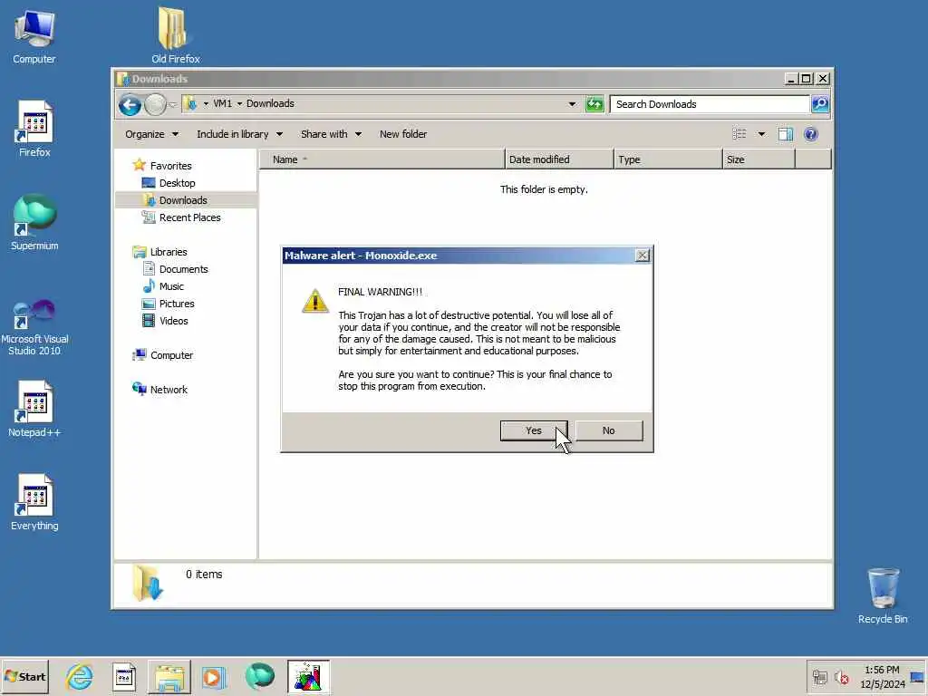Select Favorites in the navigation pane

point(170,166)
